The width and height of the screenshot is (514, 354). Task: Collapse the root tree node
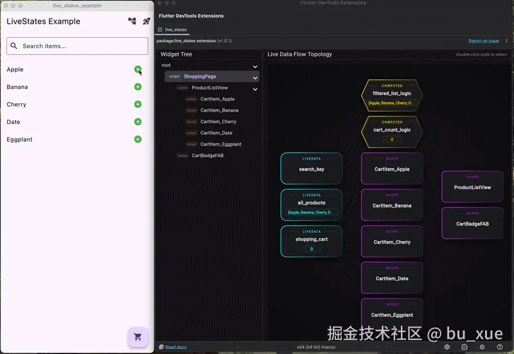coord(255,67)
